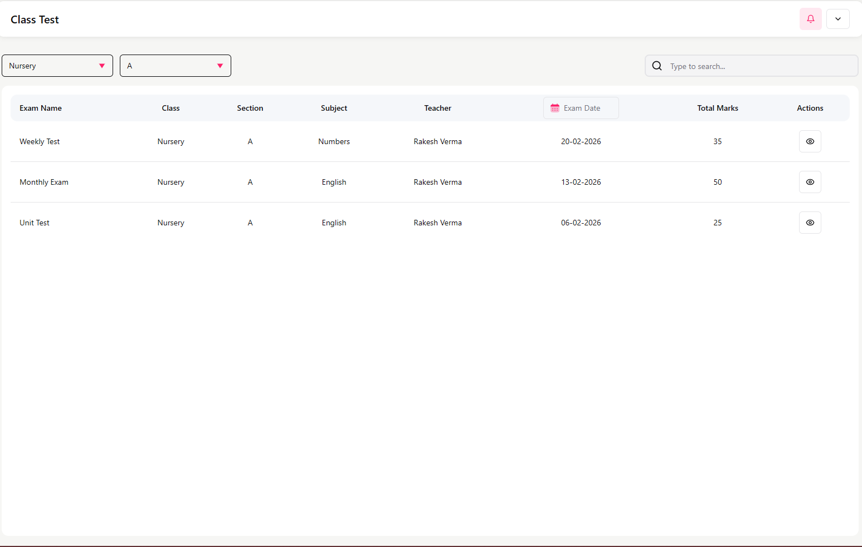Image resolution: width=862 pixels, height=547 pixels.
Task: Click the search magnifier icon
Action: pos(657,66)
